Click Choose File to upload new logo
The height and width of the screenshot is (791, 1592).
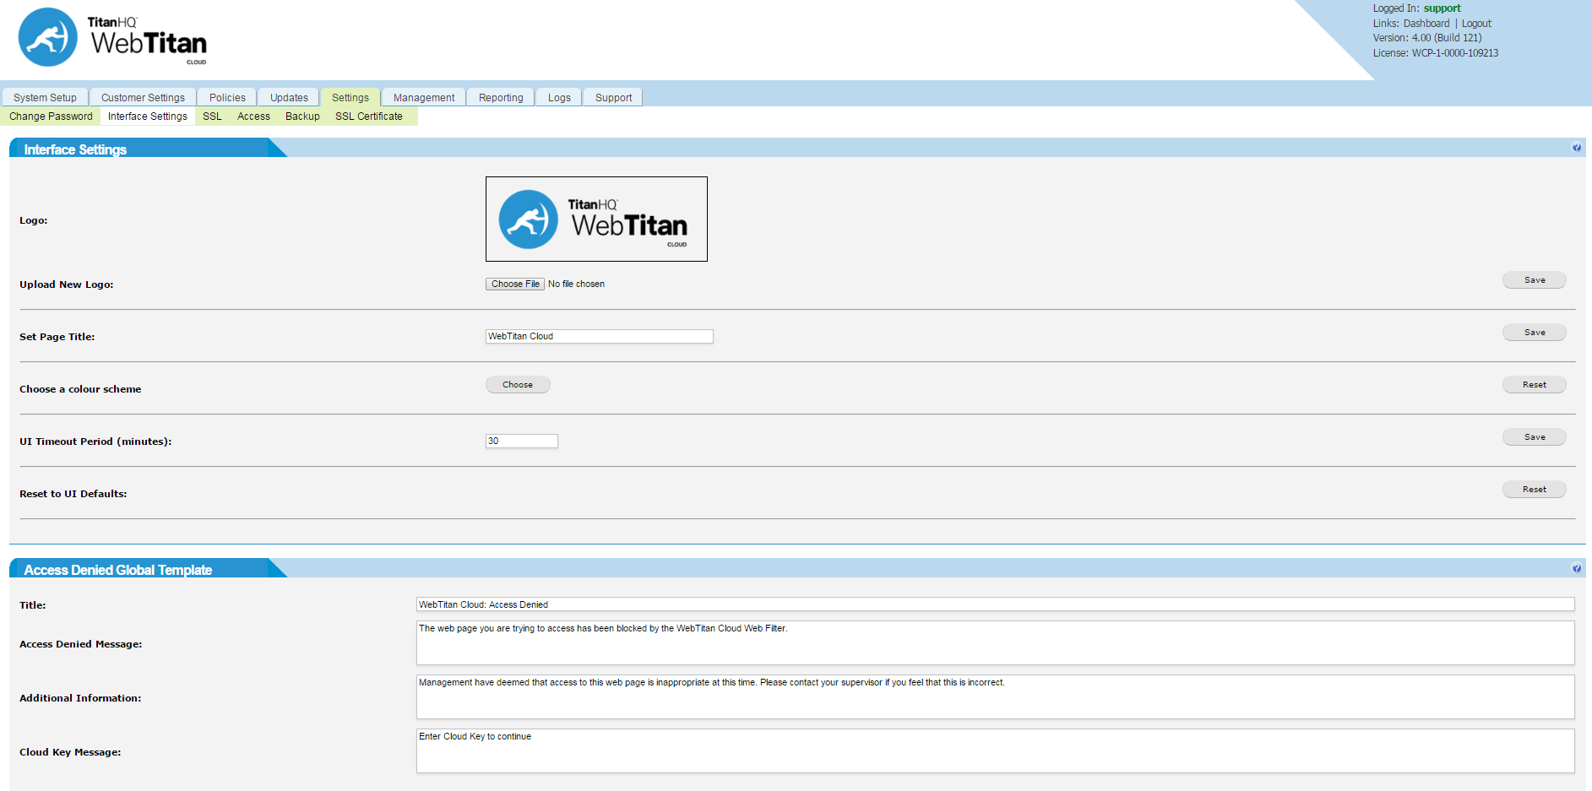pyautogui.click(x=515, y=284)
